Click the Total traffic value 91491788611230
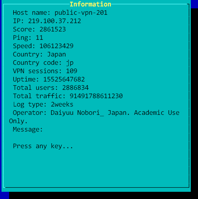The height and width of the screenshot is (199, 198). (x=96, y=96)
